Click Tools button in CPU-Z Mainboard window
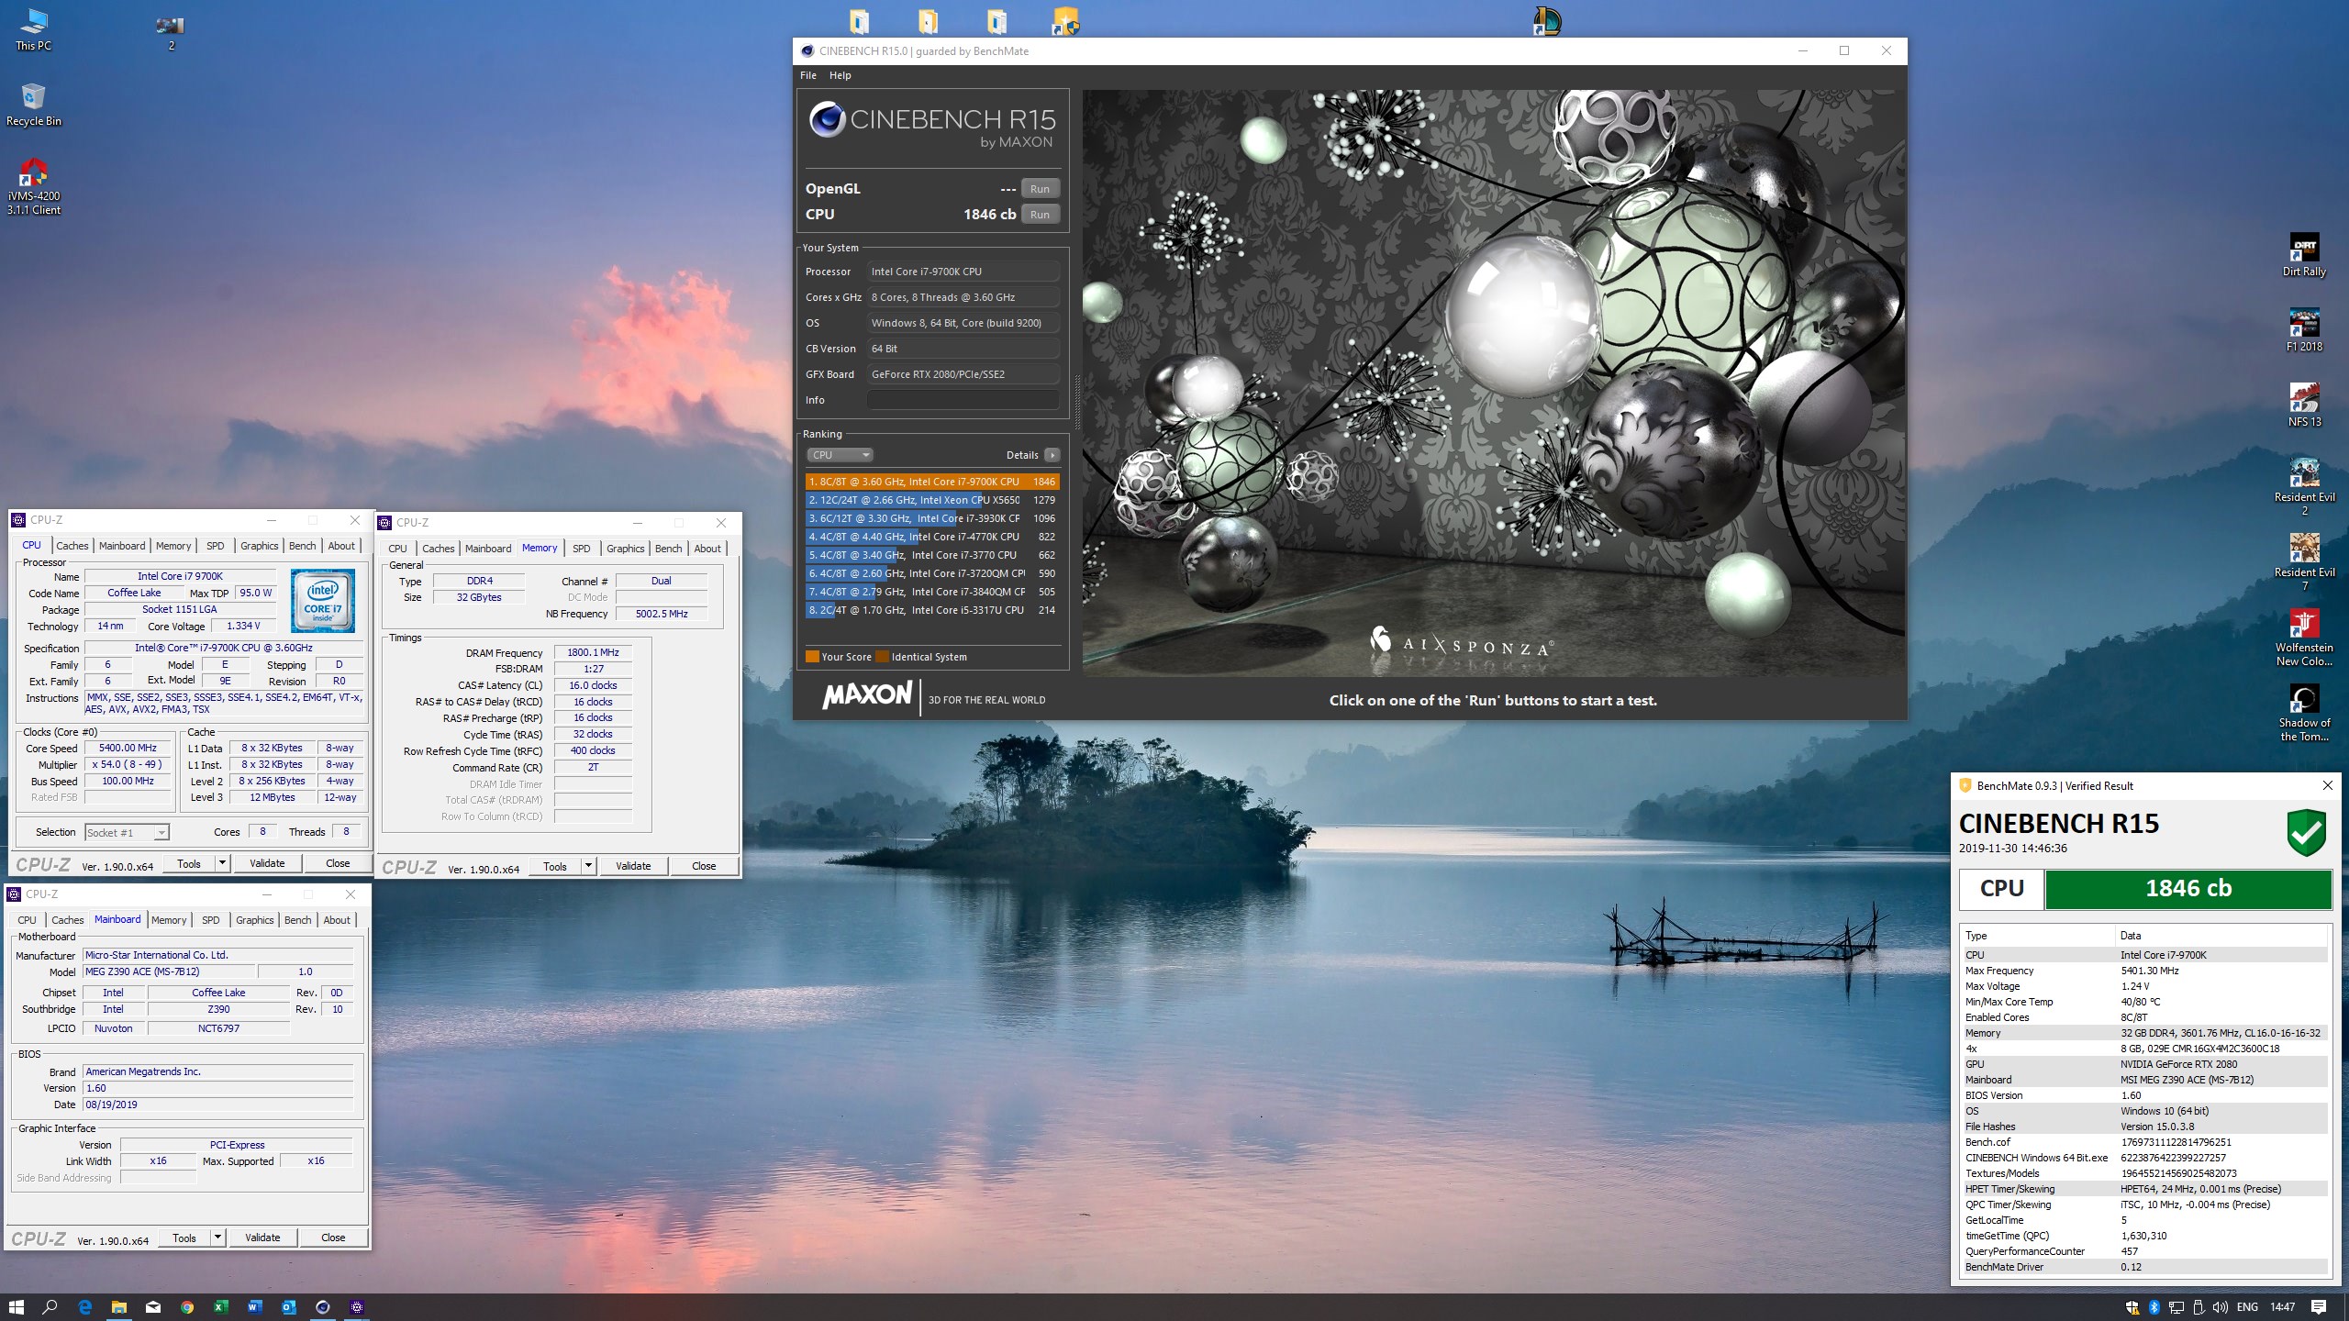The height and width of the screenshot is (1321, 2349). click(184, 1238)
